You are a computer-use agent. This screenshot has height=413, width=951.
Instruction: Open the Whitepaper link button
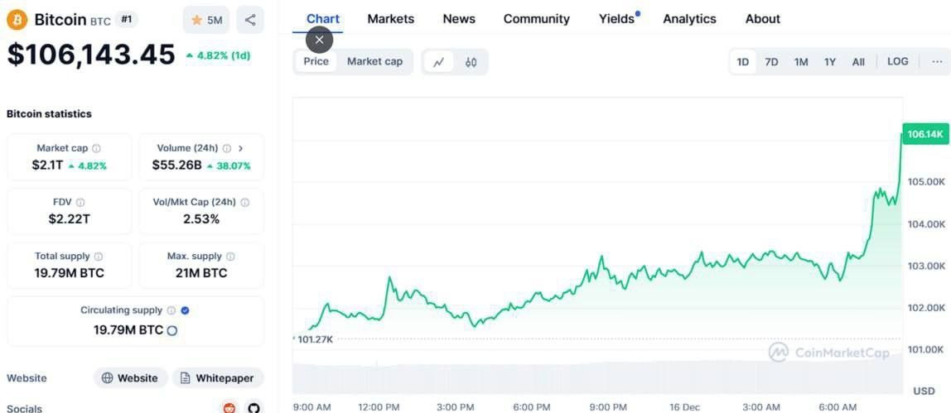pos(218,378)
